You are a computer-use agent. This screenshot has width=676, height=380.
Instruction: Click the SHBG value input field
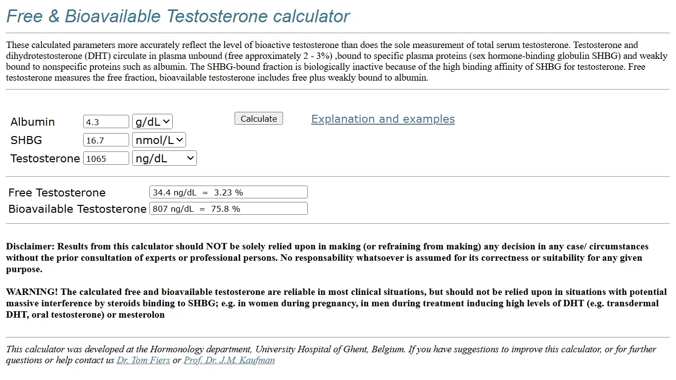pos(106,140)
